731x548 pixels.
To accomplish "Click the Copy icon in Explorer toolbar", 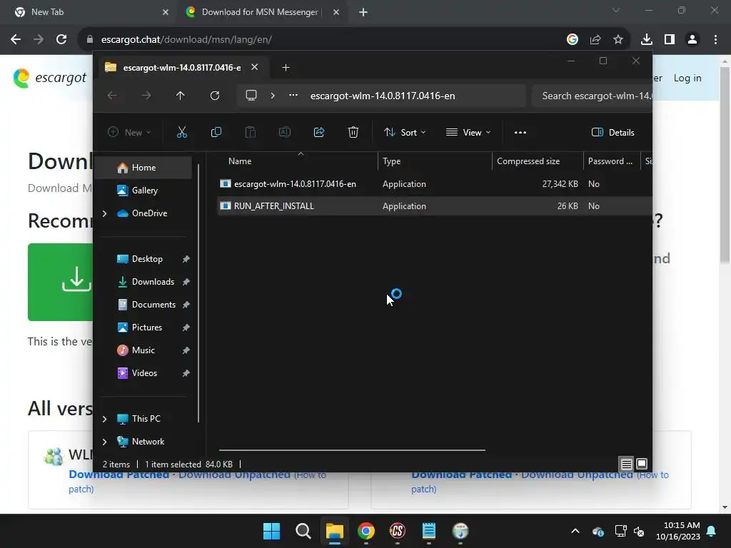I will point(216,132).
